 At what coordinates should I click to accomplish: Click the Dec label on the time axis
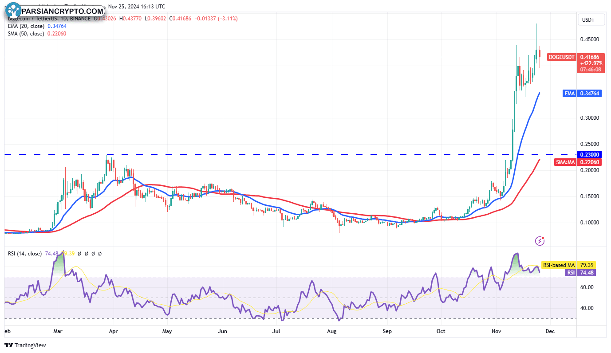(550, 331)
